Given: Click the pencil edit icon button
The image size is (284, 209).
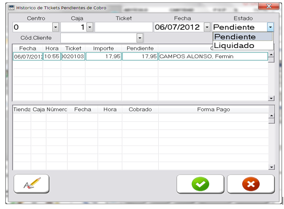Looking at the screenshot, I should coord(32,184).
